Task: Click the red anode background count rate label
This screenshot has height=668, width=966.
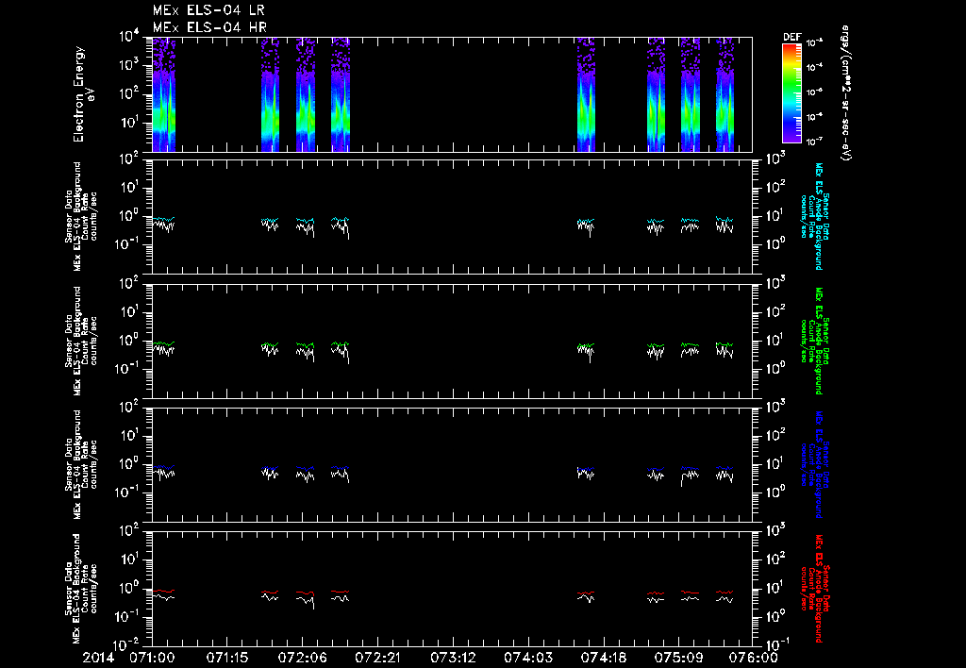Action: pyautogui.click(x=815, y=589)
